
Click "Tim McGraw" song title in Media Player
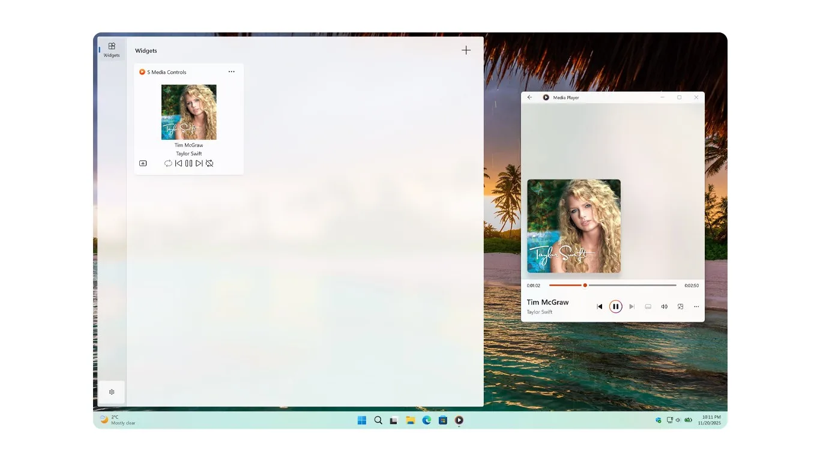[547, 303]
